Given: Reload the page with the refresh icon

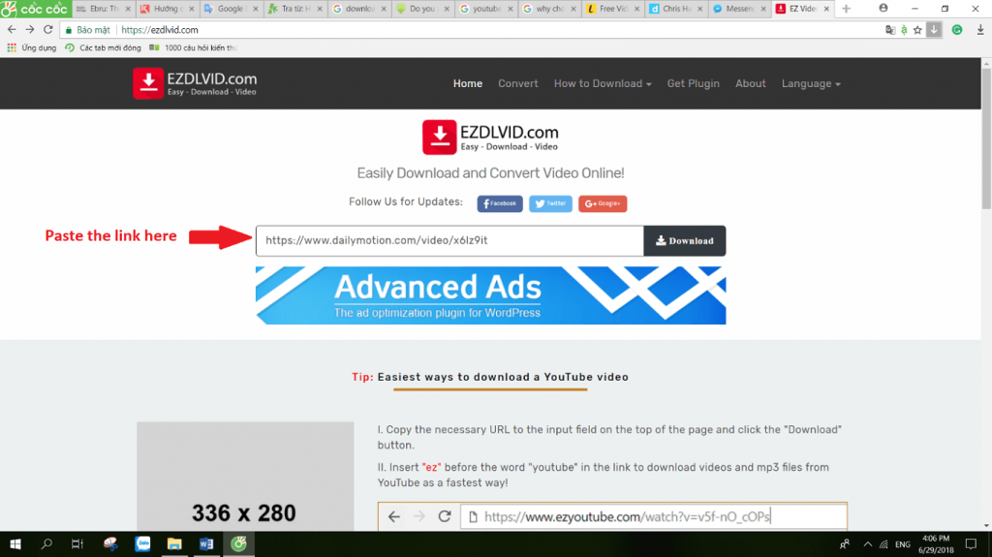Looking at the screenshot, I should (x=48, y=30).
